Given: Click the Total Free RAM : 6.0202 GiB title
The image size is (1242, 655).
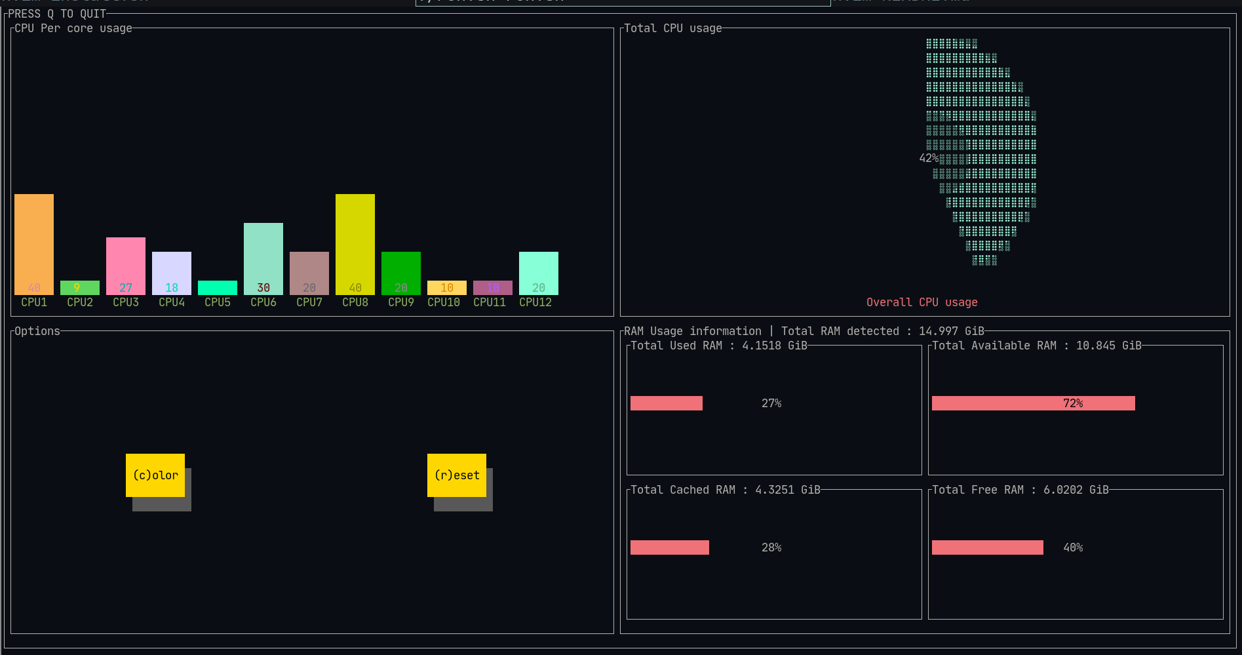Looking at the screenshot, I should click(1020, 490).
